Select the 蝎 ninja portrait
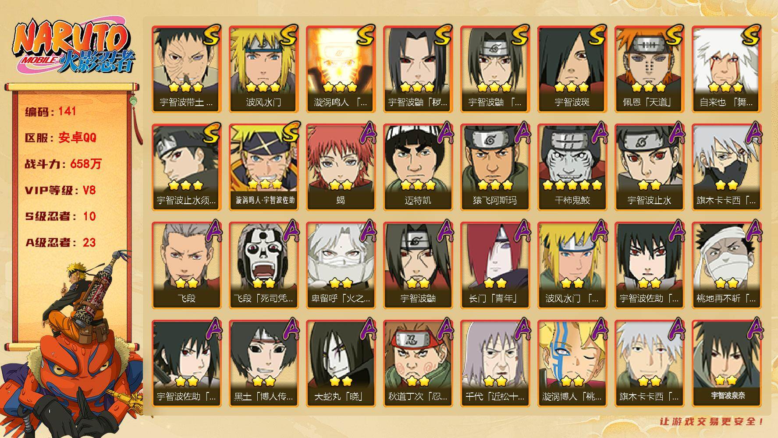The image size is (778, 438). 341,167
